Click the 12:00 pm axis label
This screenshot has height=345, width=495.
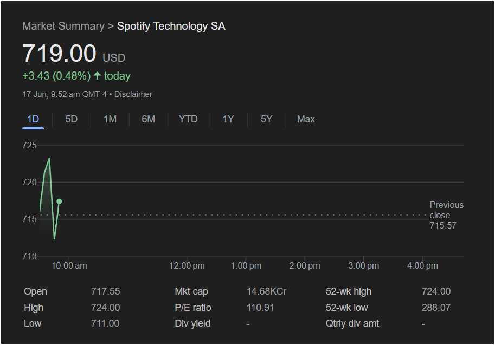(x=187, y=266)
